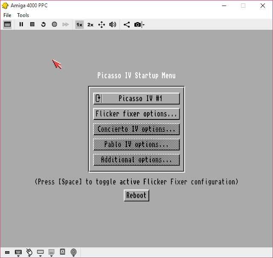Expand the dropdown arrow under floppy icon
This screenshot has width=273, height=258.
coord(51,256)
